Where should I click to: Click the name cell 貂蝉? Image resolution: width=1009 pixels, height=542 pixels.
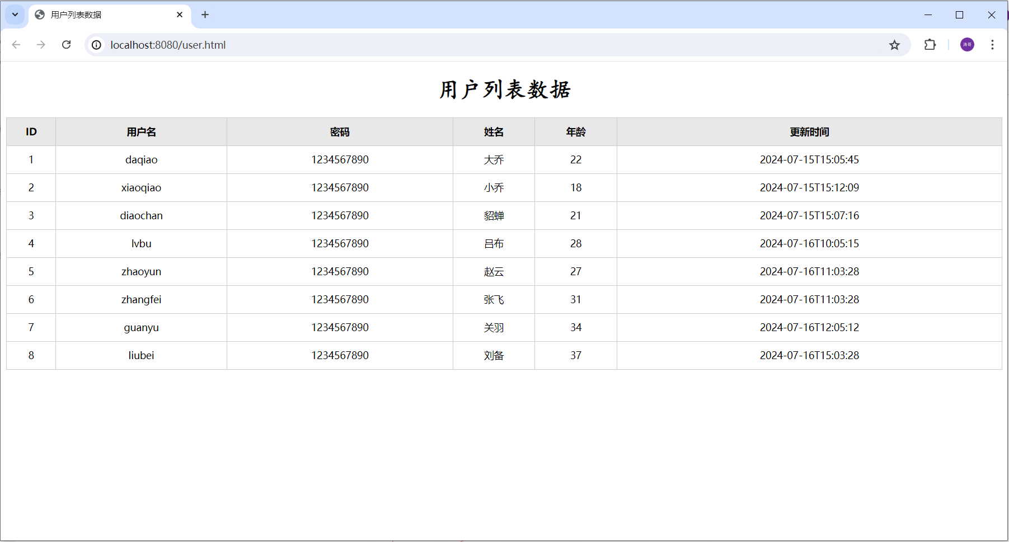494,216
